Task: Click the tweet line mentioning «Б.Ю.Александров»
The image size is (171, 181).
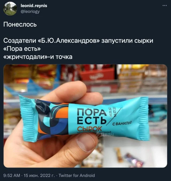Action: click(x=78, y=41)
